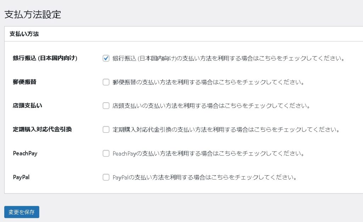Click the bold PeachPay row label

[25, 153]
